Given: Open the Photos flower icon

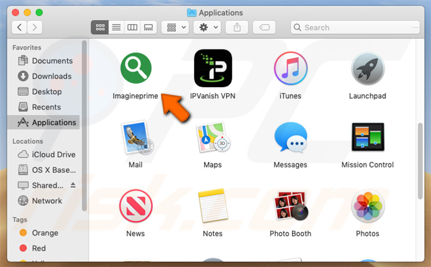Looking at the screenshot, I should 368,206.
